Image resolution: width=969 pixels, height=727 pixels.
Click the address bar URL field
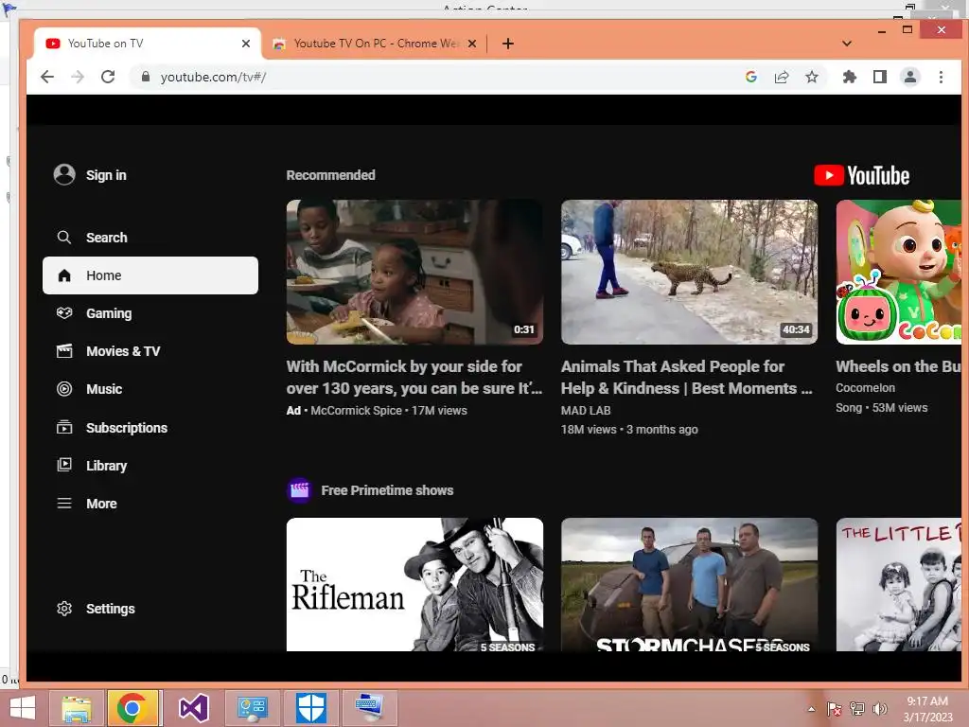[432, 77]
